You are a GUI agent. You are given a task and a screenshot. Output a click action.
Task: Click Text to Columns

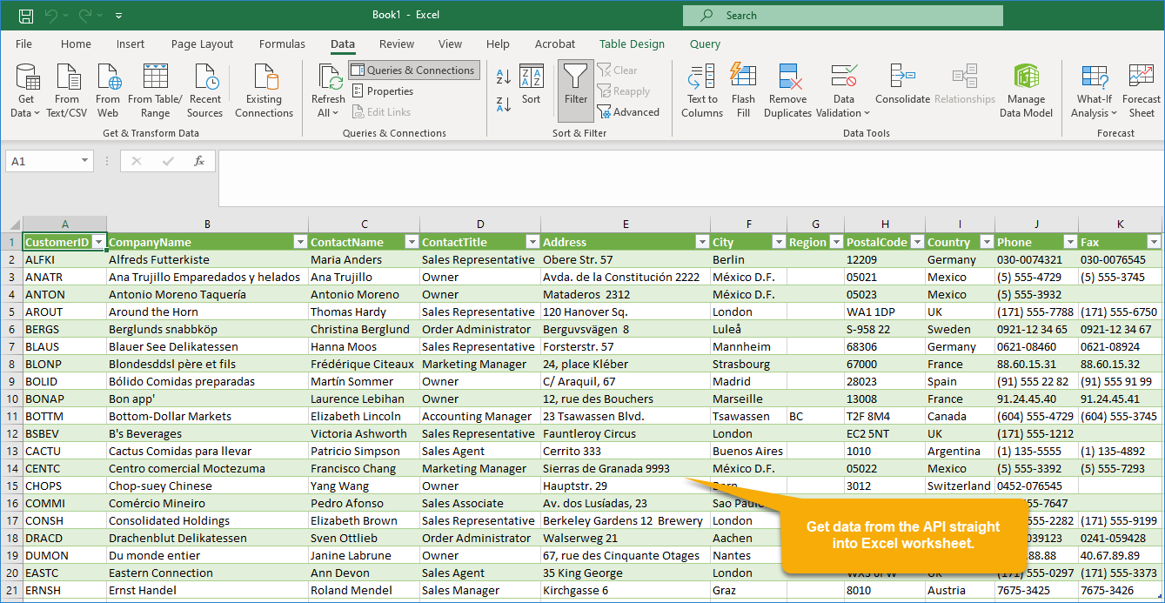(x=701, y=90)
